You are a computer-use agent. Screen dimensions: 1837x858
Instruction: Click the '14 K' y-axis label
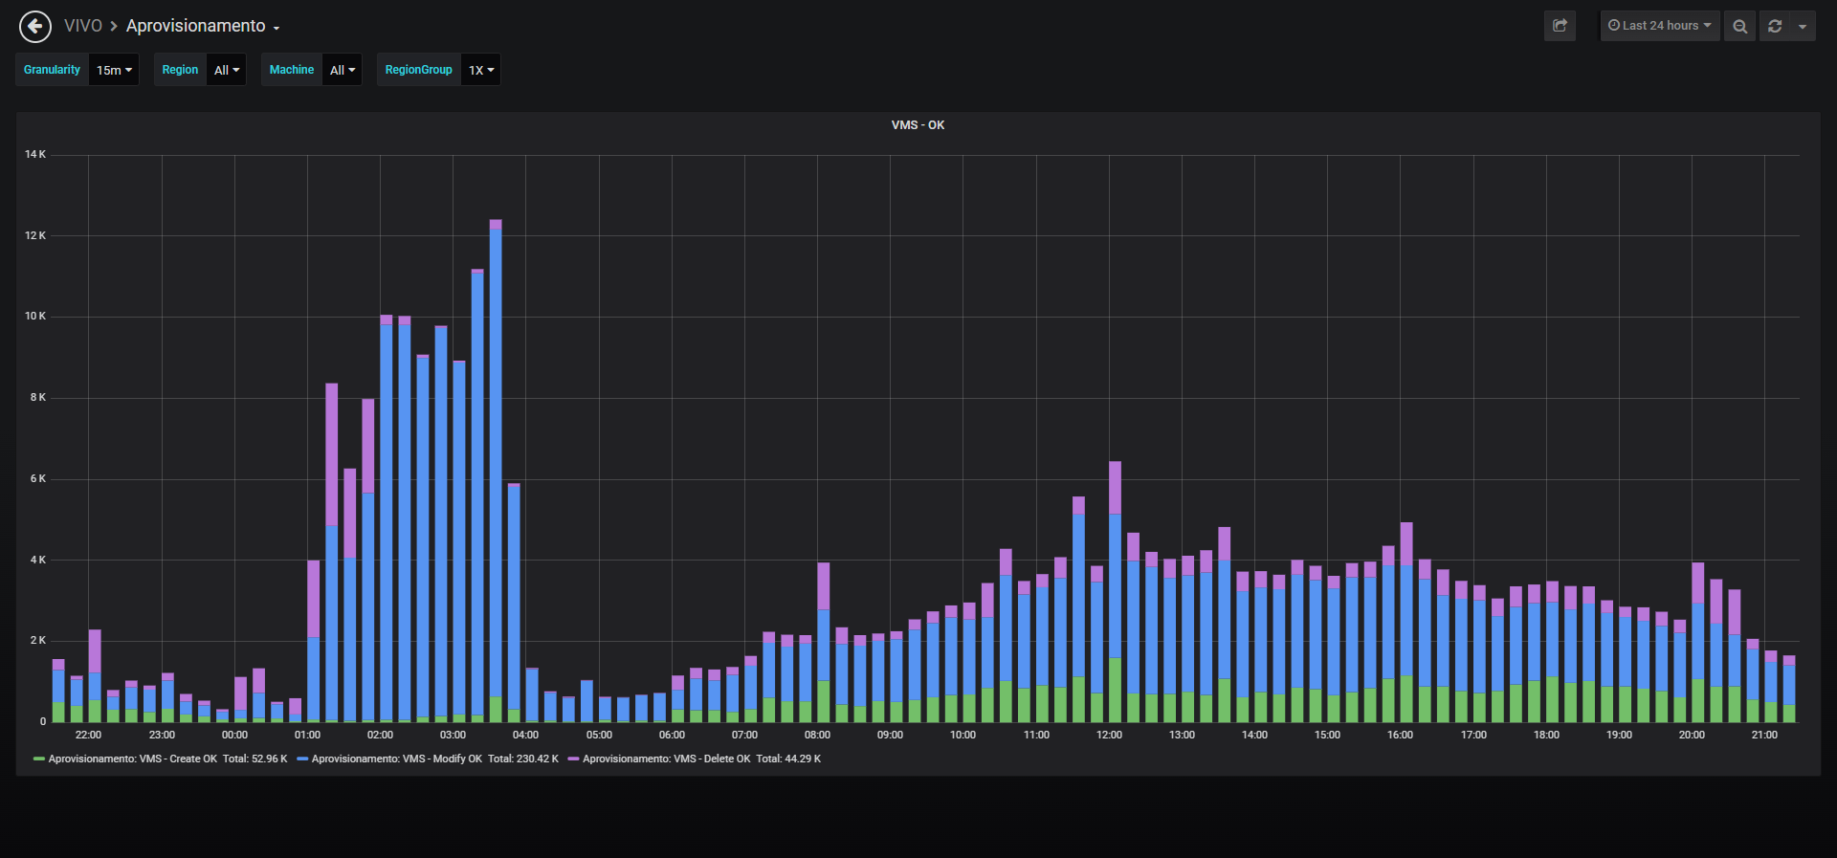click(x=35, y=154)
